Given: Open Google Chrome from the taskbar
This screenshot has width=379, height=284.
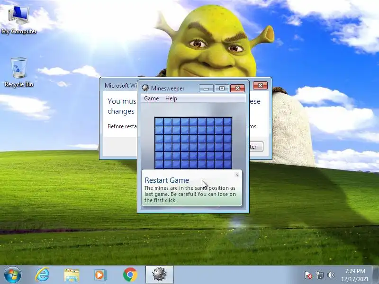Looking at the screenshot, I should point(130,275).
